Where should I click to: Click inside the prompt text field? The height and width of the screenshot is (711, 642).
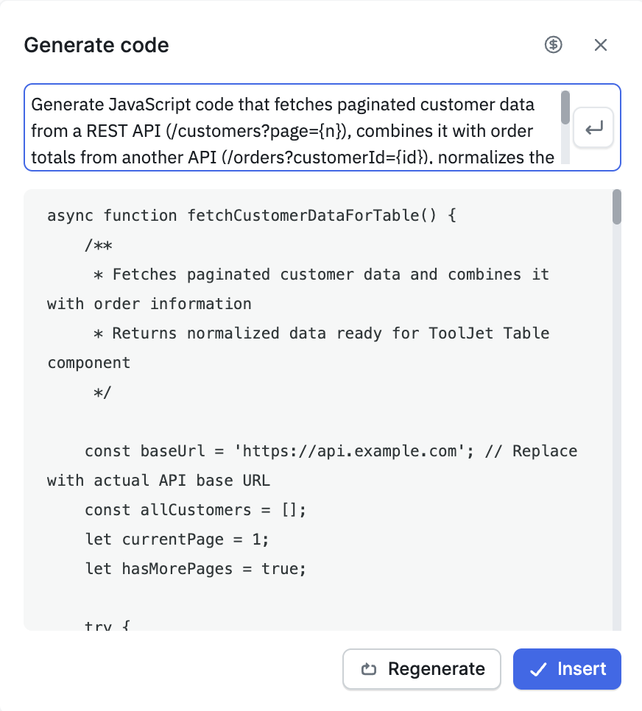(x=294, y=129)
